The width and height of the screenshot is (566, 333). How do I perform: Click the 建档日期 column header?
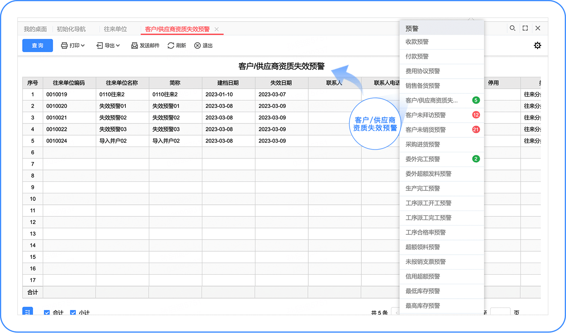[x=229, y=83]
